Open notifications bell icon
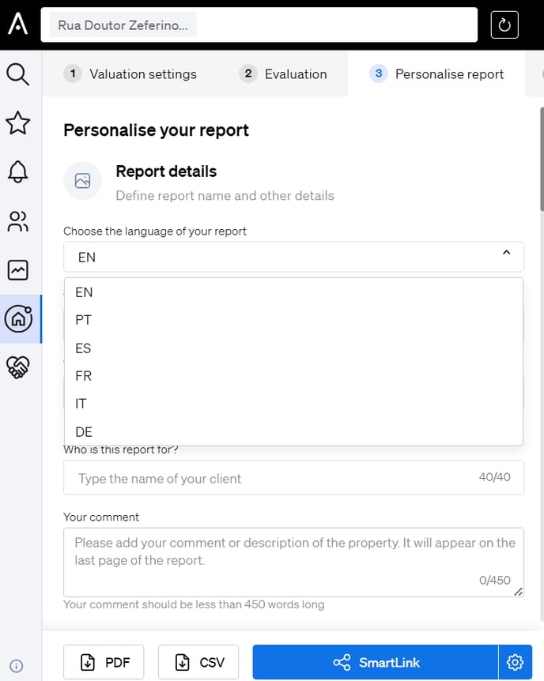544x681 pixels. pyautogui.click(x=17, y=171)
